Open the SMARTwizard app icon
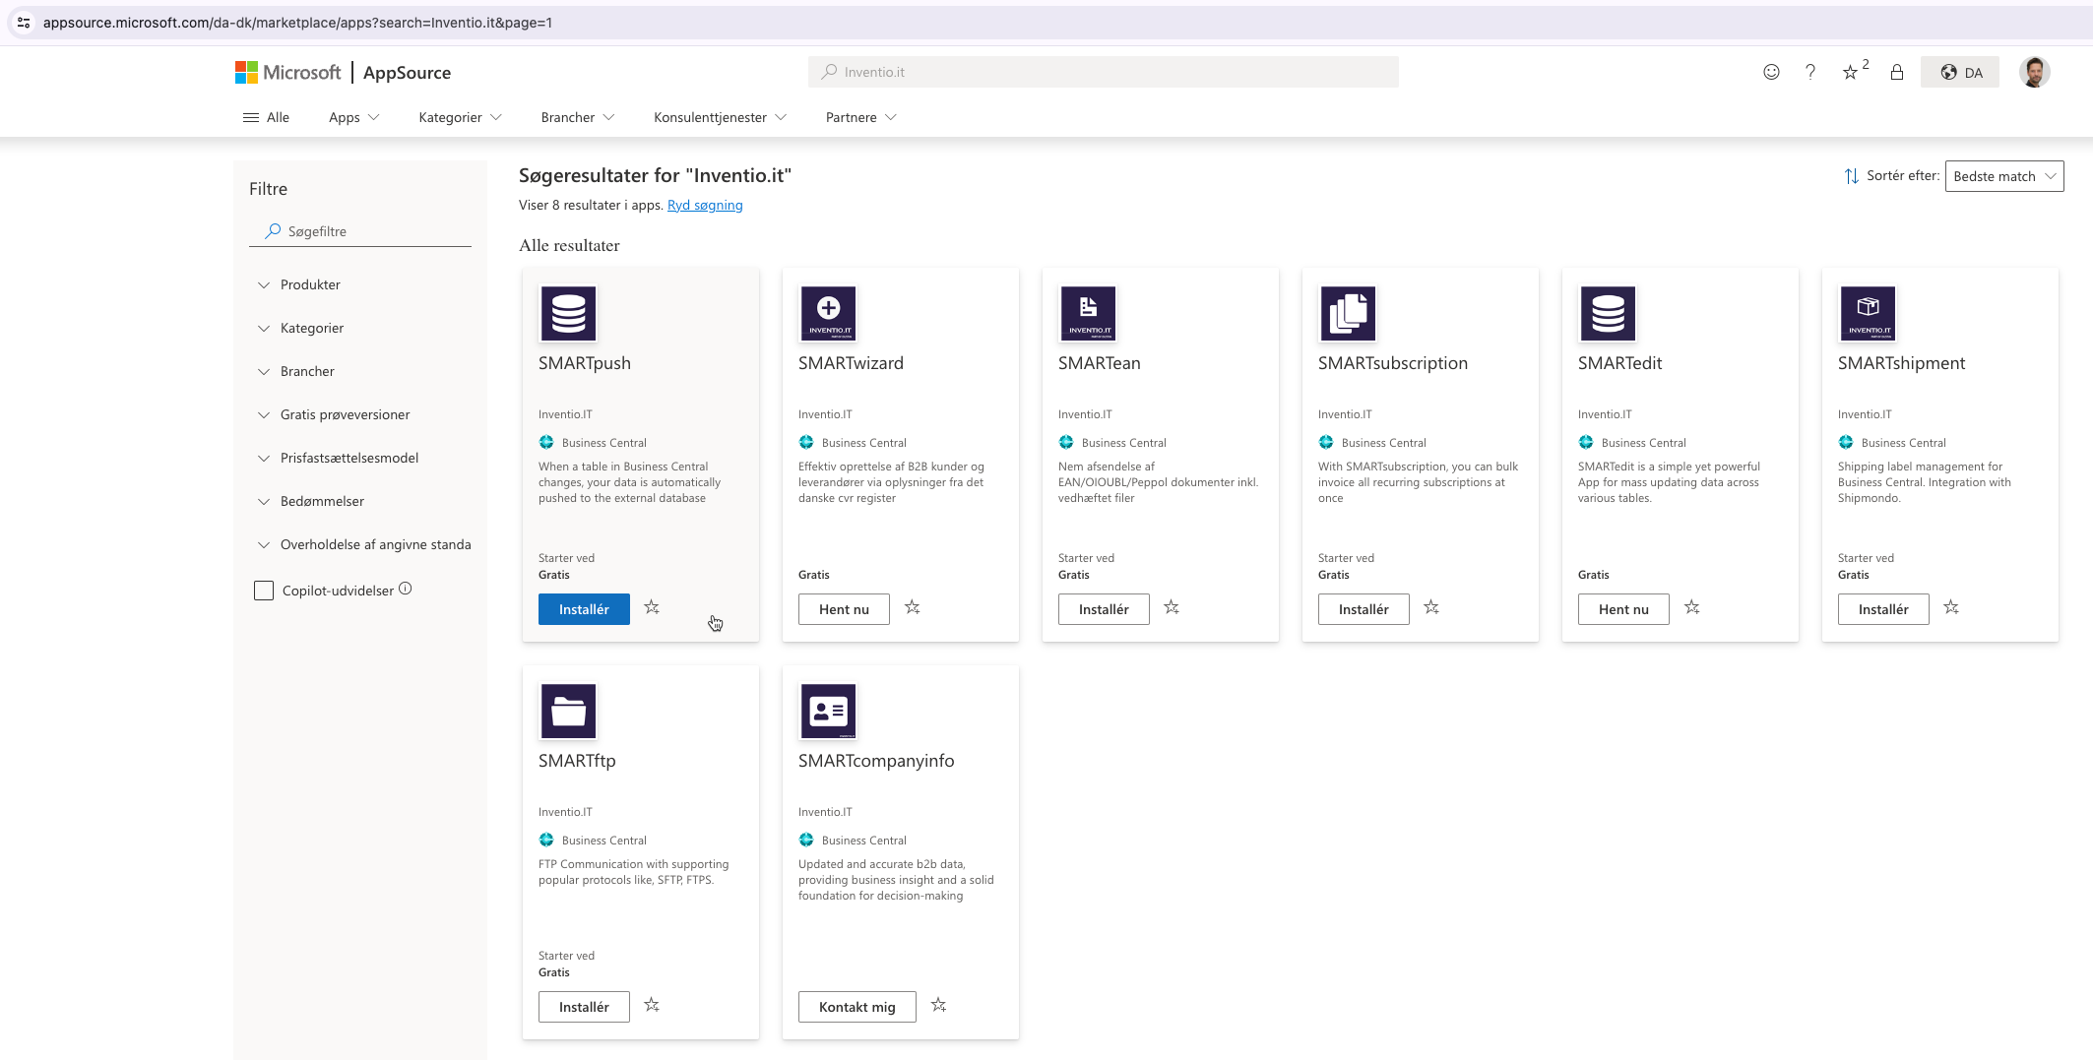The image size is (2093, 1060). point(828,313)
